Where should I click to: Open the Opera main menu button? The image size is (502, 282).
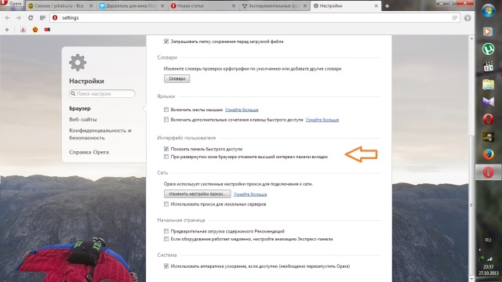pos(12,3)
